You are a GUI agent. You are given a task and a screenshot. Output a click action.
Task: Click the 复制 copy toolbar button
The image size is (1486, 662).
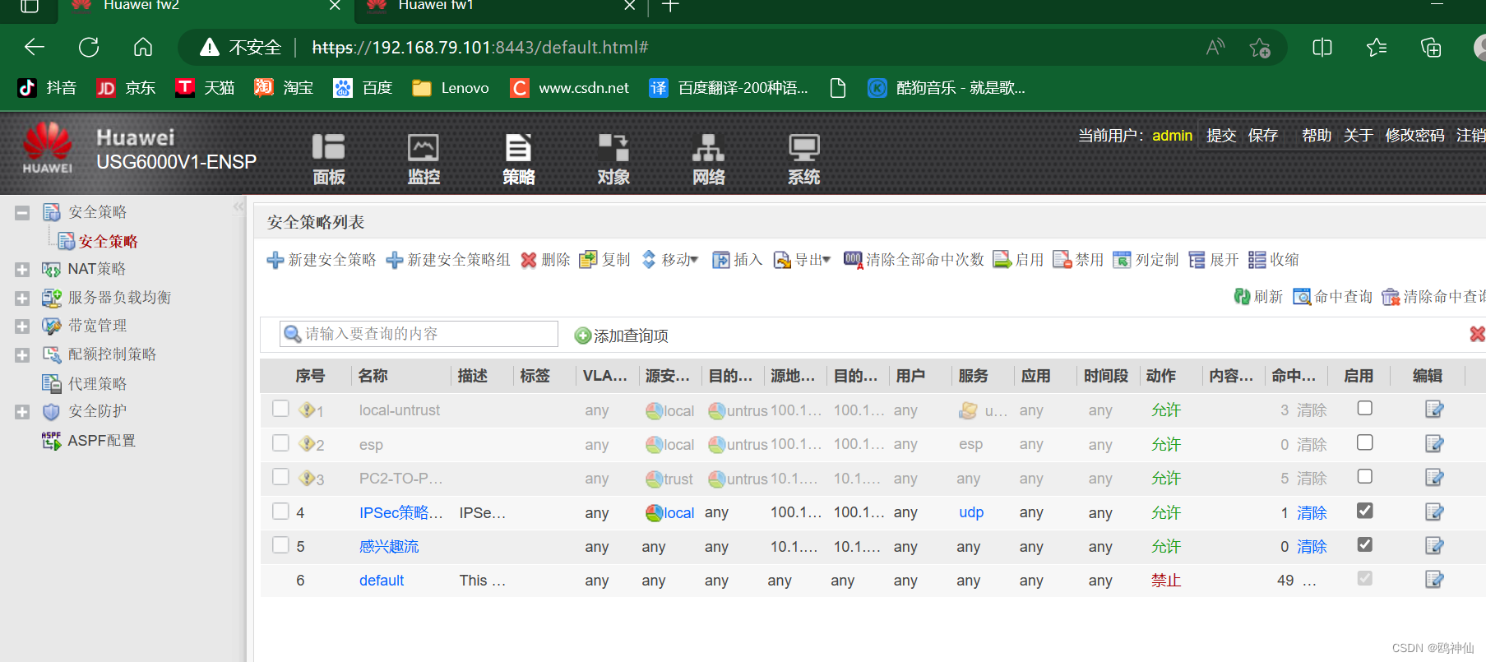click(604, 260)
